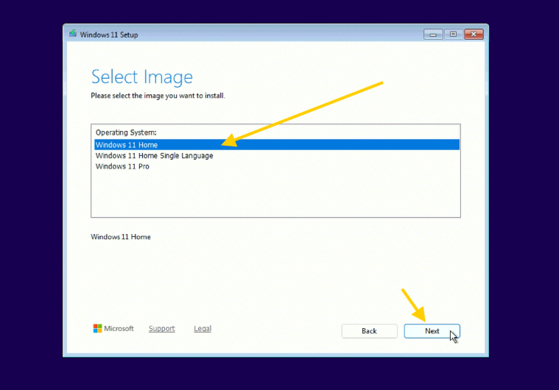559x390 pixels.
Task: Click the Microsoft logo
Action: (x=113, y=328)
